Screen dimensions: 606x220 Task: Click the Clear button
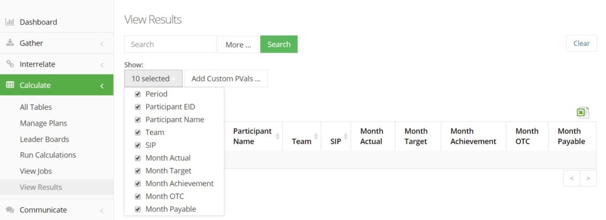[581, 44]
